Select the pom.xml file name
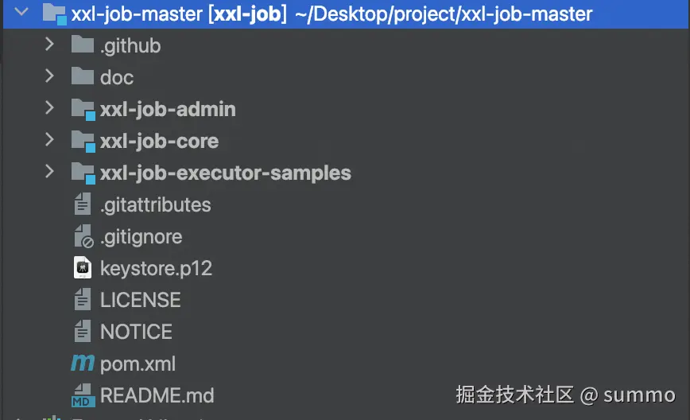The height and width of the screenshot is (420, 690). 138,364
